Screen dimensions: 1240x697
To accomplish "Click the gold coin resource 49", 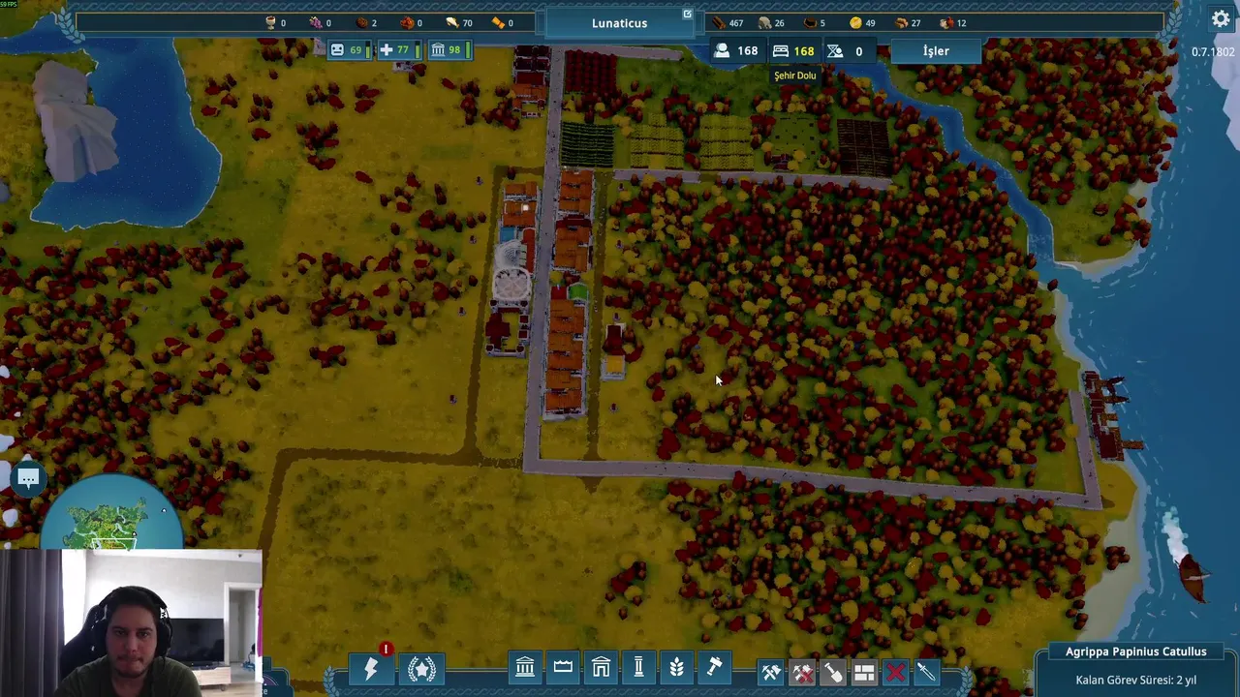I will click(x=862, y=22).
